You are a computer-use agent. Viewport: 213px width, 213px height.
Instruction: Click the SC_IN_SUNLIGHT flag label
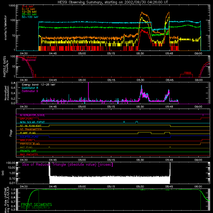pyautogui.click(x=31, y=126)
